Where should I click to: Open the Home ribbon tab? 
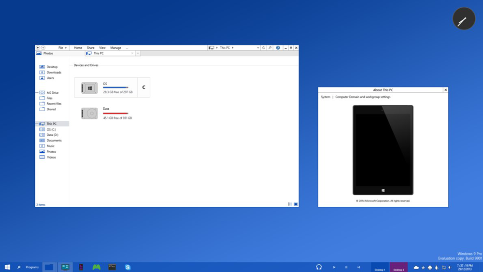coord(78,48)
